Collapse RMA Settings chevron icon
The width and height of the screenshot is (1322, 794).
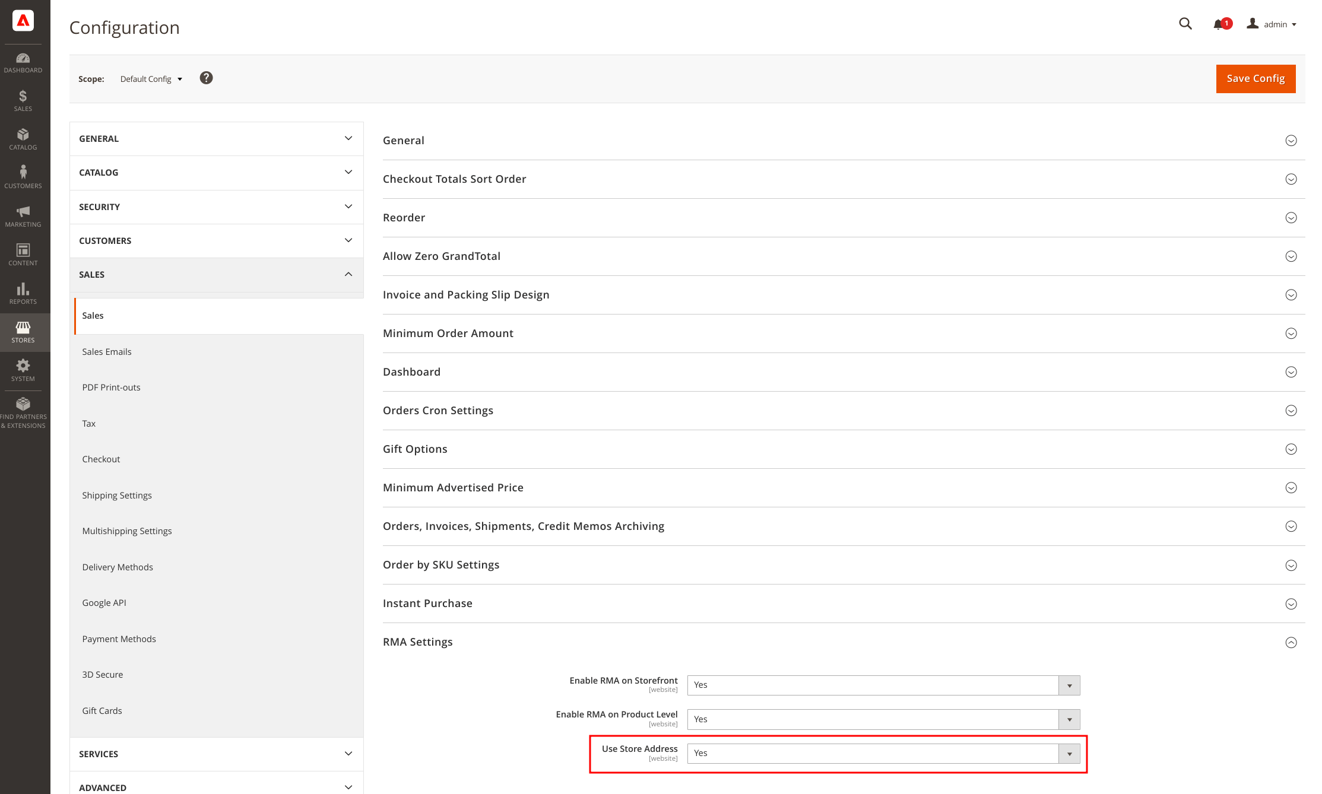1291,643
